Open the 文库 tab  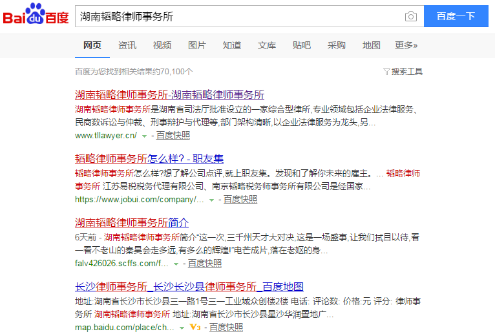[x=267, y=45]
